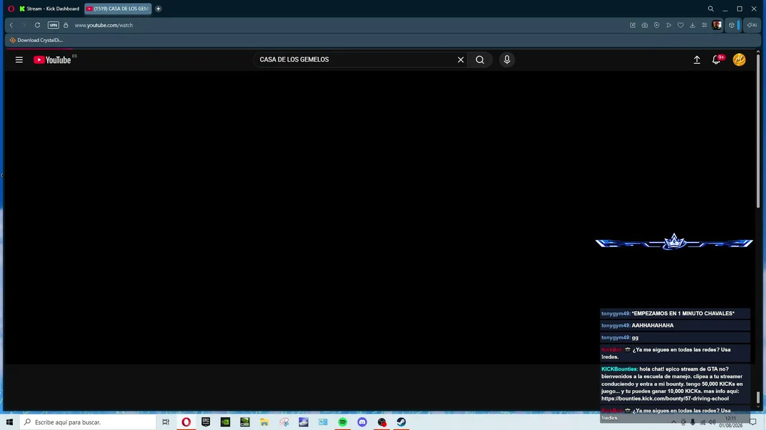Open a new browser tab with the plus button
This screenshot has height=430, width=766.
(x=158, y=9)
